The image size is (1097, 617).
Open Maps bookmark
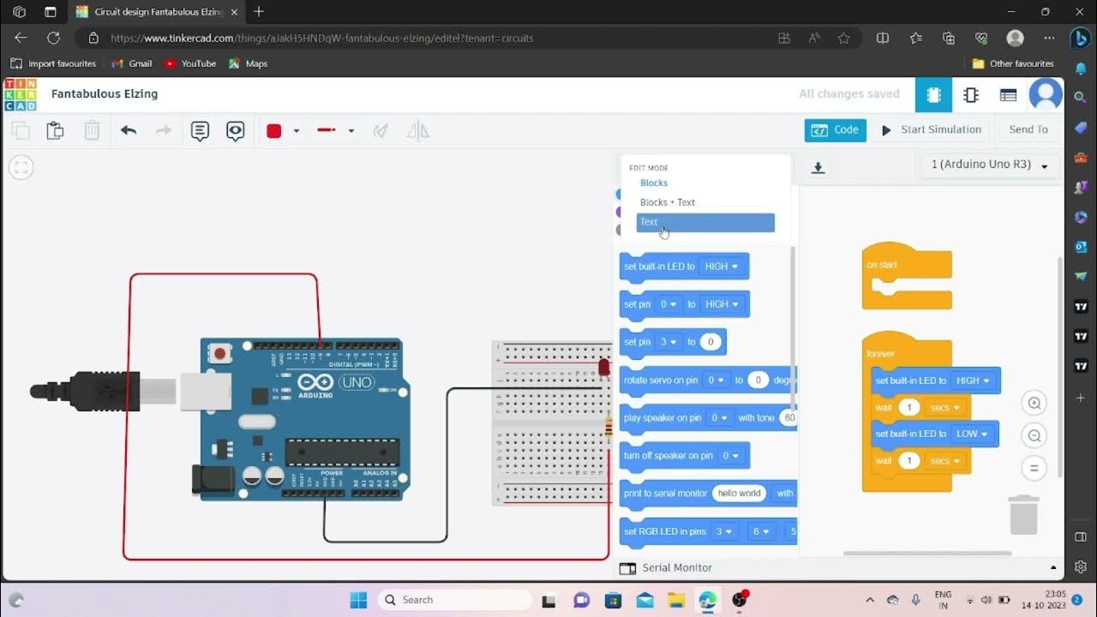click(248, 63)
